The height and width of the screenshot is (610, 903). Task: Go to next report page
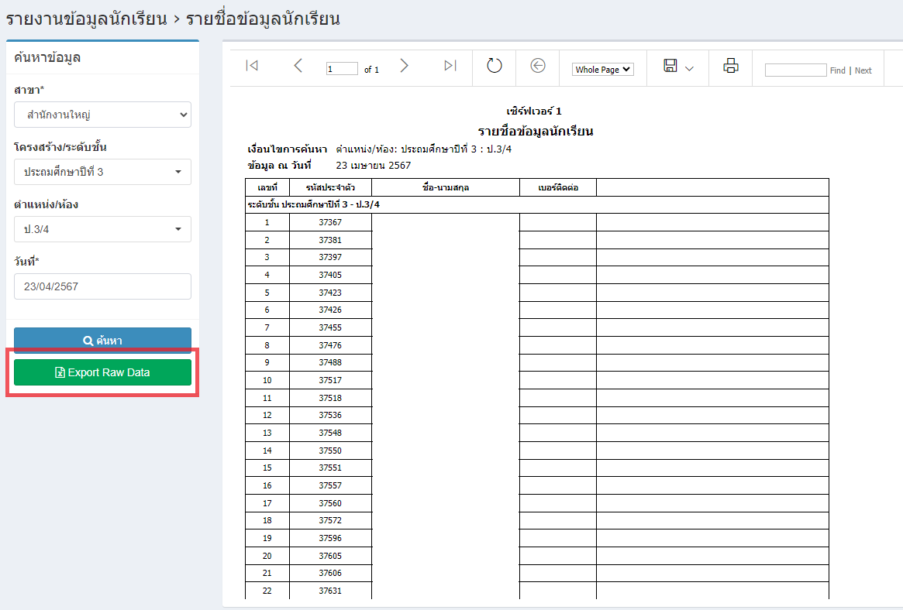[404, 66]
